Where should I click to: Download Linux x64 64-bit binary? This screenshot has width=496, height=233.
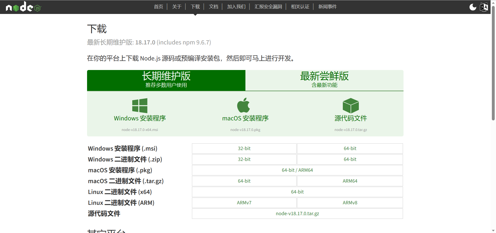[297, 192]
